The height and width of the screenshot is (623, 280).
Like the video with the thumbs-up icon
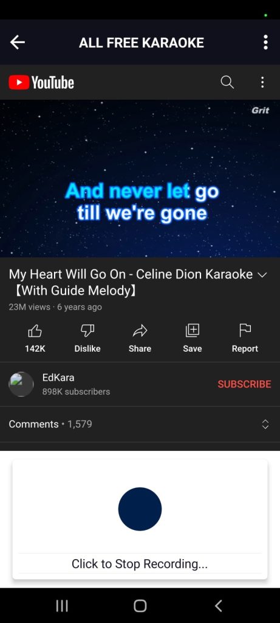(x=35, y=330)
